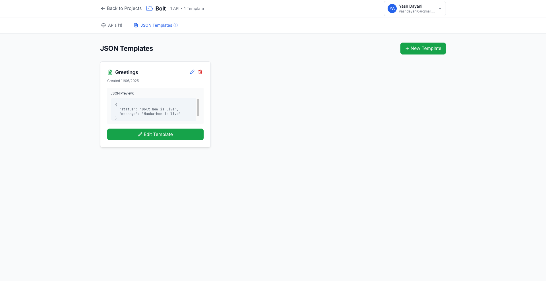Select the globe icon next to APIs

coord(103,25)
